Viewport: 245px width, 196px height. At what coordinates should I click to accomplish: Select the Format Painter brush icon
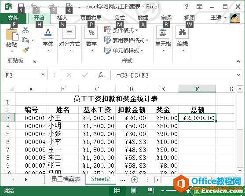pyautogui.click(x=26, y=50)
